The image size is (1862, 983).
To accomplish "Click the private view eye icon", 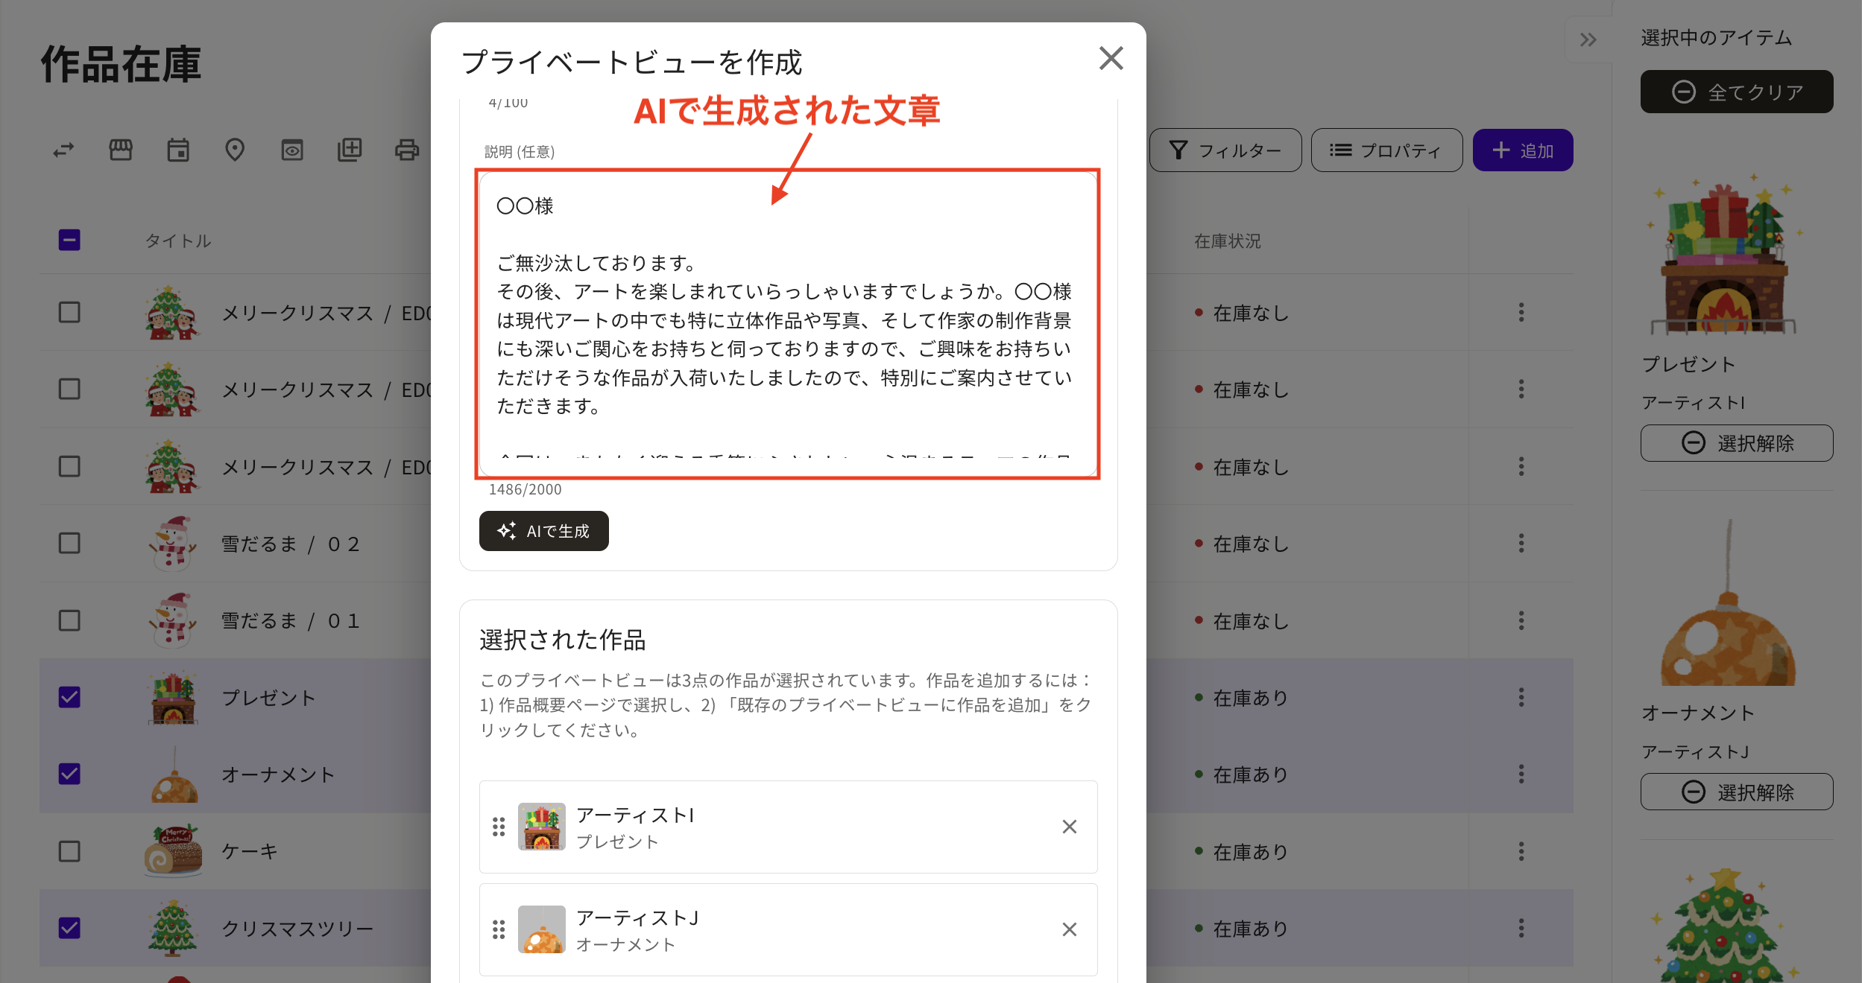I will point(291,150).
